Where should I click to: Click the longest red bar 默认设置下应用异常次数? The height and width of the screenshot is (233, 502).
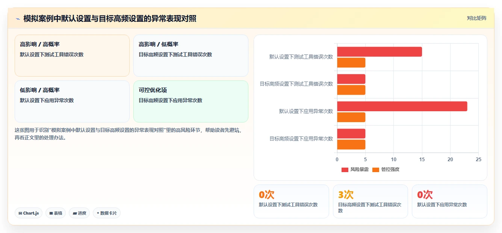(402, 106)
